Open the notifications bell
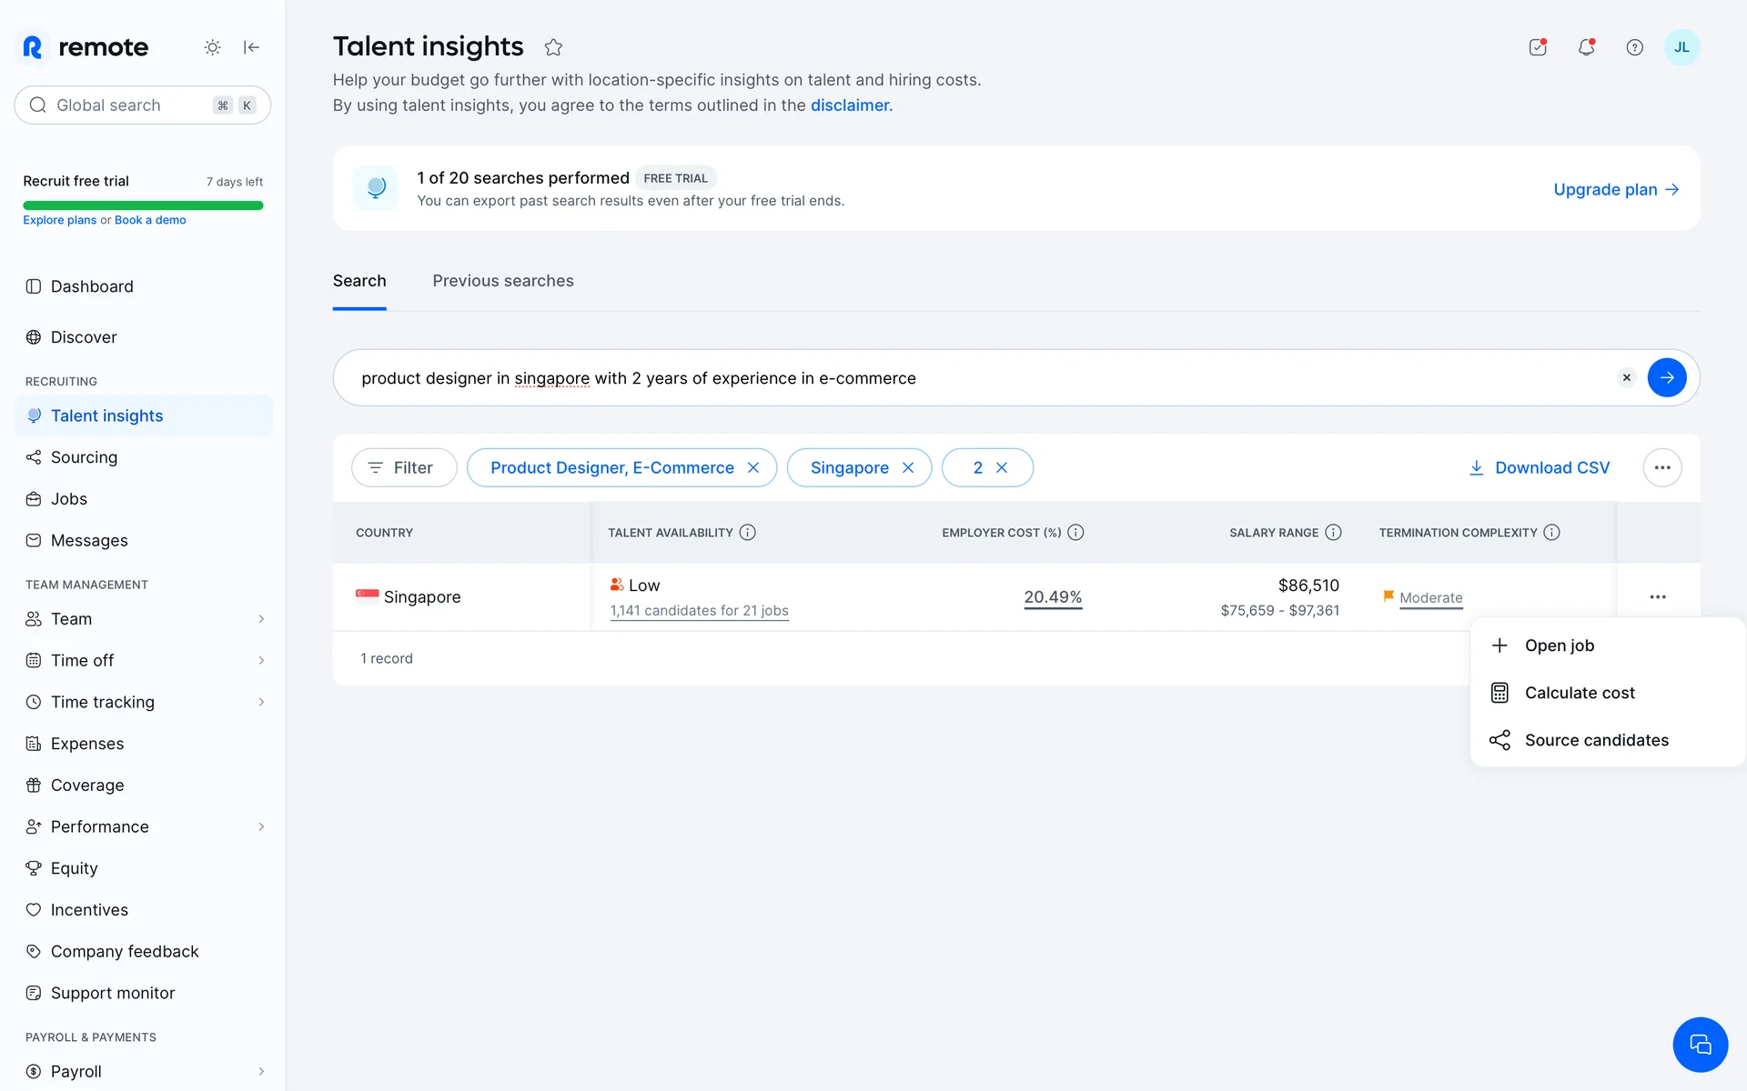This screenshot has width=1747, height=1091. [1586, 47]
